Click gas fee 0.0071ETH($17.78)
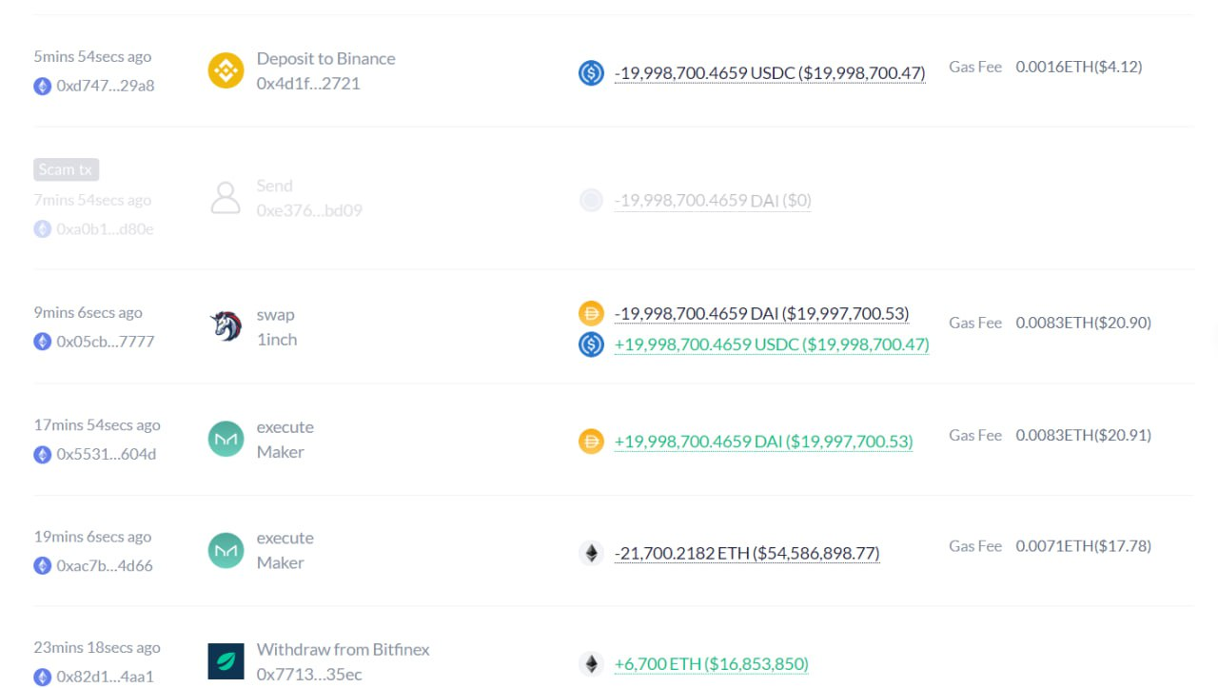This screenshot has height=688, width=1218. [x=1084, y=546]
